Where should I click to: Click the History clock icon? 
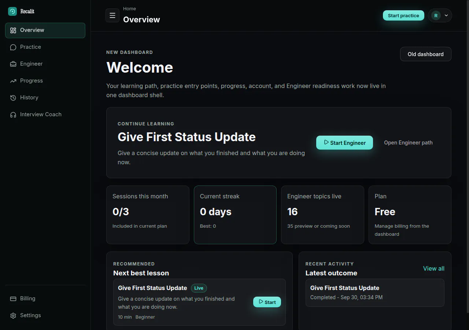point(13,98)
